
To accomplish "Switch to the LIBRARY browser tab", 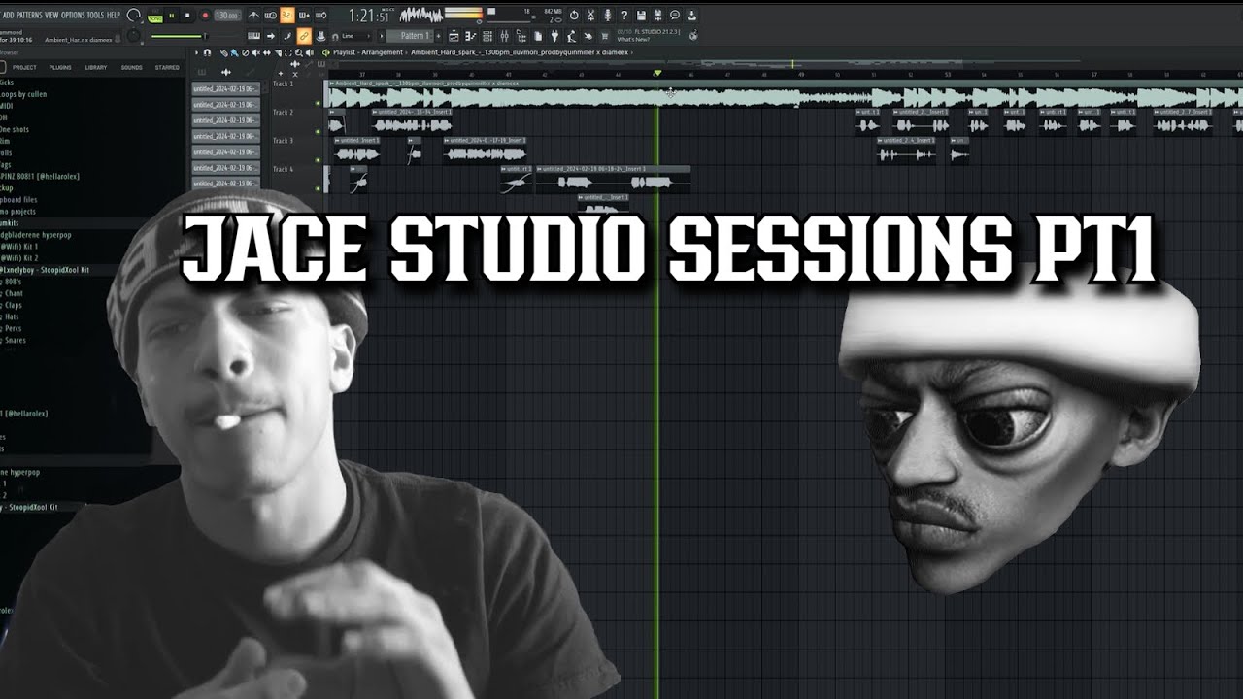I will [x=96, y=67].
